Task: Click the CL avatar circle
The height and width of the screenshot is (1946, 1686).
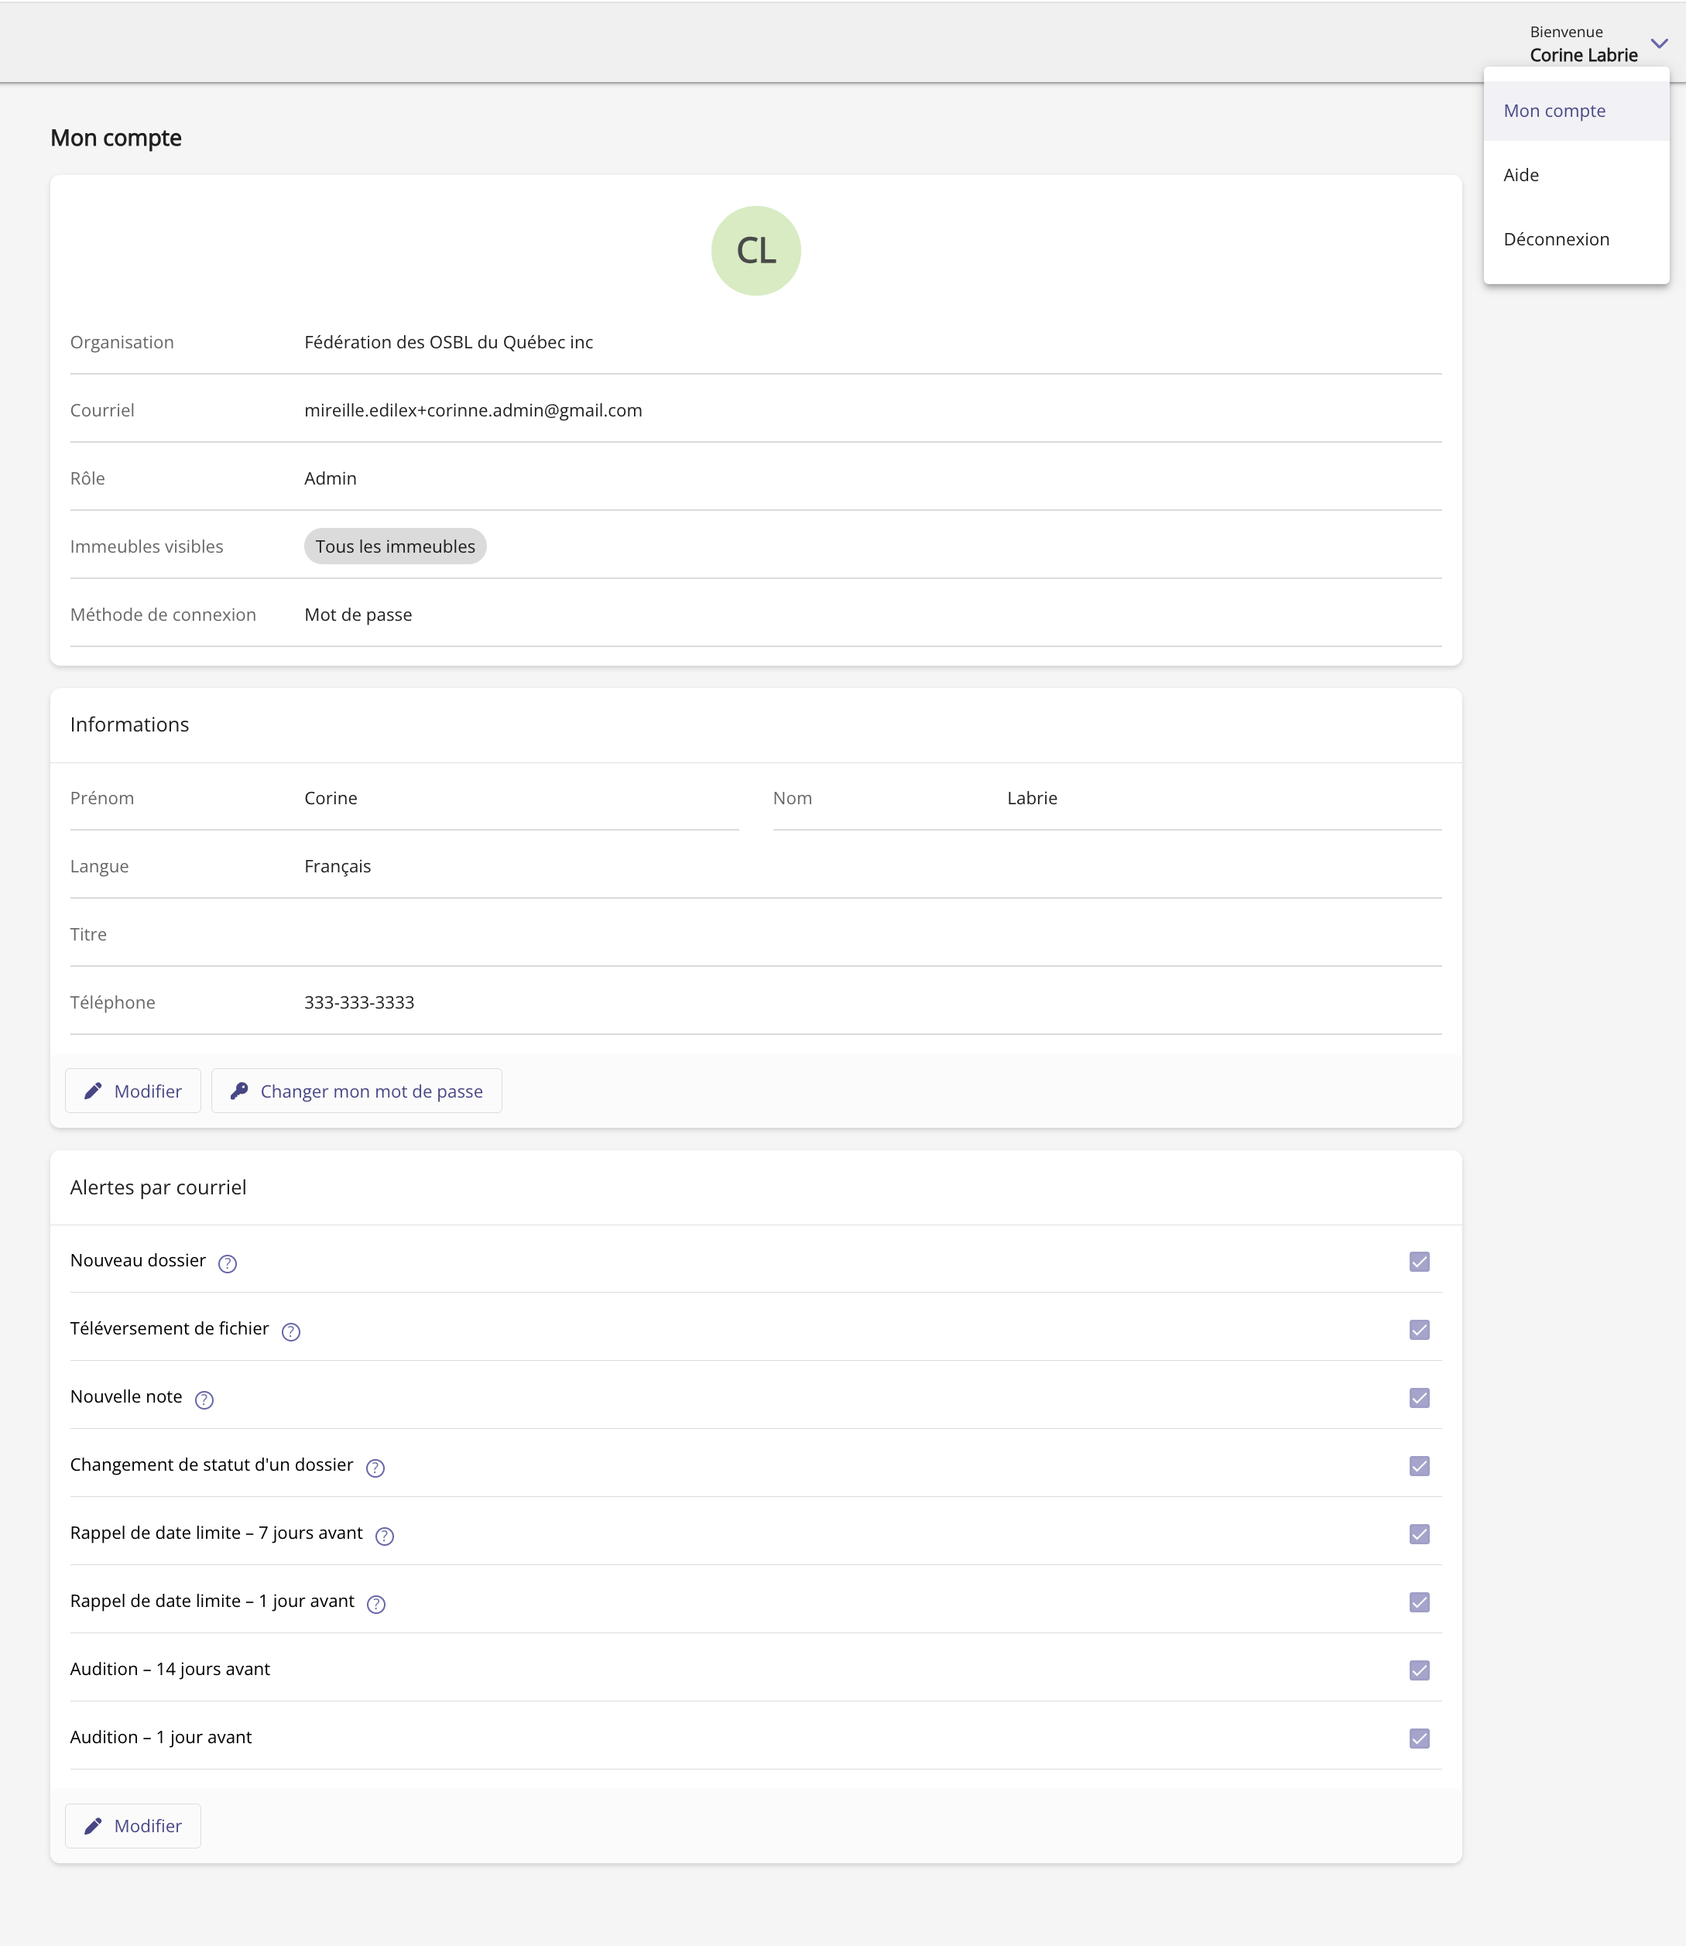Action: pos(756,251)
